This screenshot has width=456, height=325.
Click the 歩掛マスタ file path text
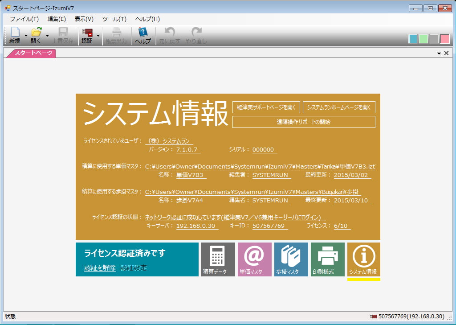[x=253, y=192]
